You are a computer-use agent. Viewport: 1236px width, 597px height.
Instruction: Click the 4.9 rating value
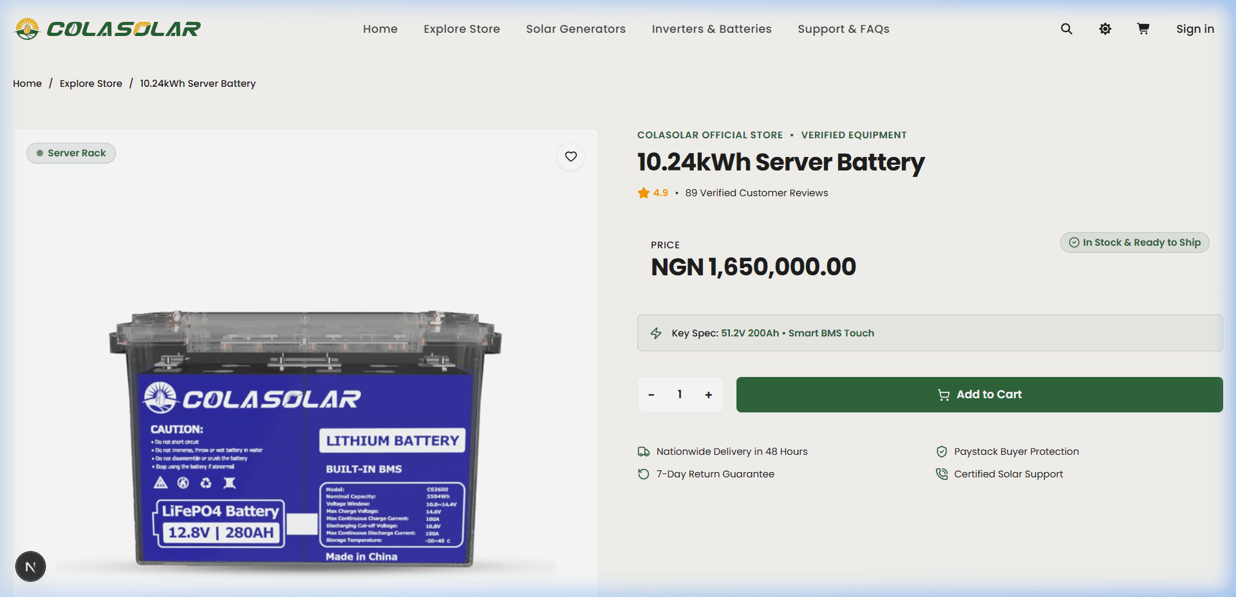(660, 193)
